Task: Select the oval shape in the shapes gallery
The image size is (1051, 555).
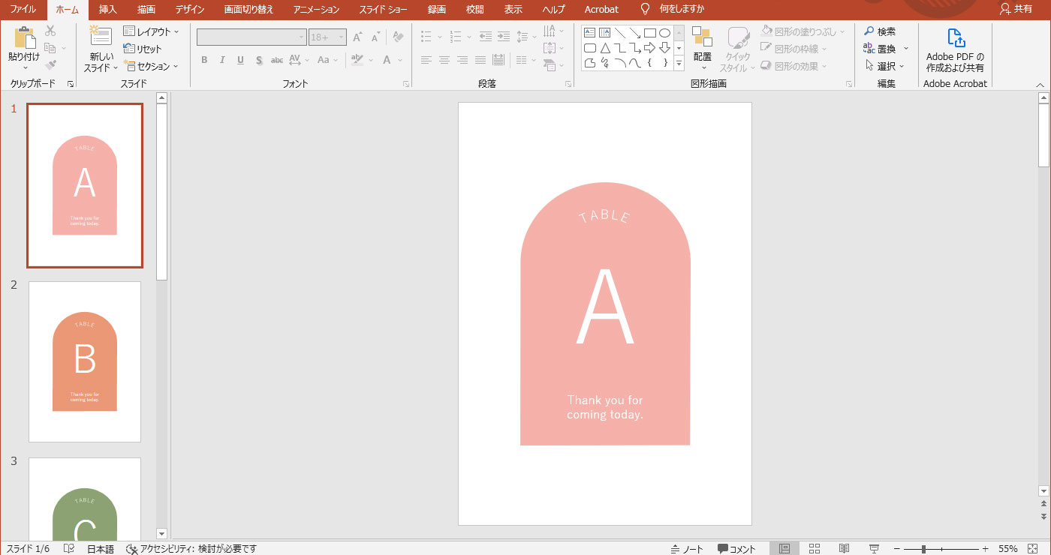Action: click(x=664, y=33)
